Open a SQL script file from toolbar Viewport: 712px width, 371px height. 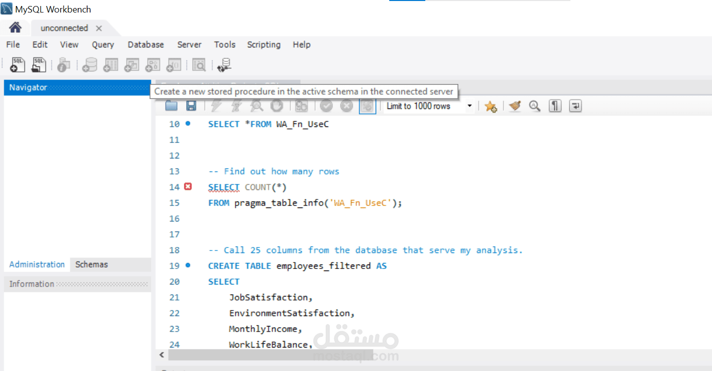point(39,64)
